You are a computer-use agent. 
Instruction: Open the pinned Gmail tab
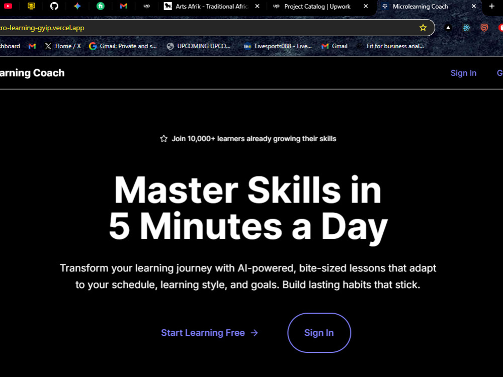coord(124,6)
